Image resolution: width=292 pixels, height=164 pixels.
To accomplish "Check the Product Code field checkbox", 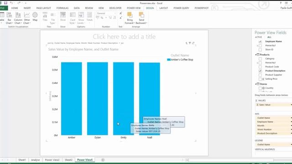I will click(260, 67).
